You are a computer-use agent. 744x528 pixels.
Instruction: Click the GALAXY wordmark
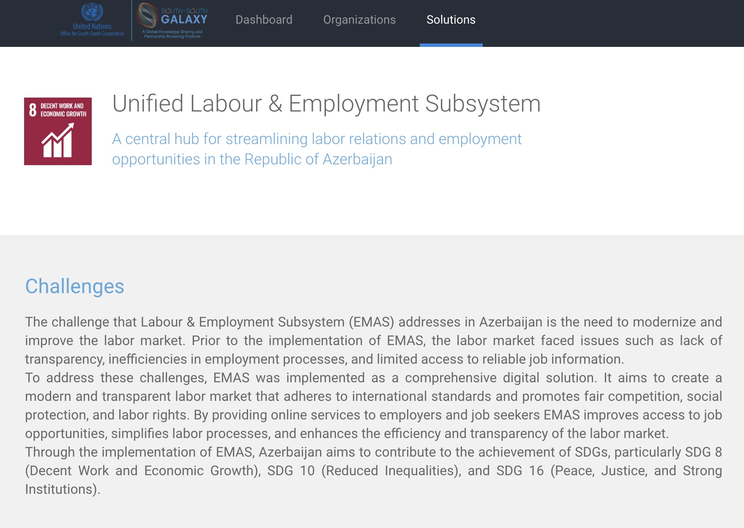184,19
